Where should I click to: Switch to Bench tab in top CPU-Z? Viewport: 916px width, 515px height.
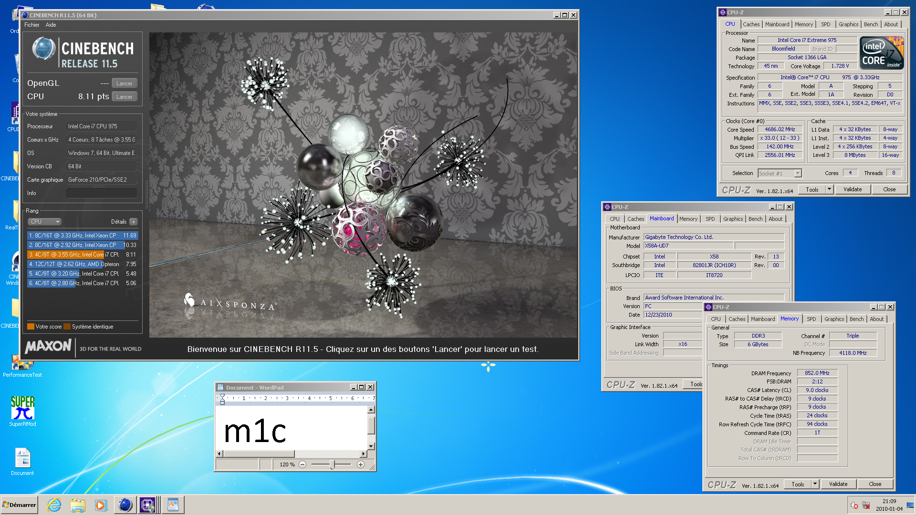tap(871, 24)
